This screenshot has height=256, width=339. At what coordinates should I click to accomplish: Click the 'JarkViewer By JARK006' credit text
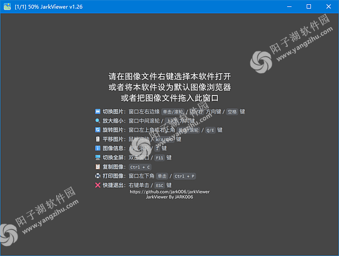(x=169, y=197)
